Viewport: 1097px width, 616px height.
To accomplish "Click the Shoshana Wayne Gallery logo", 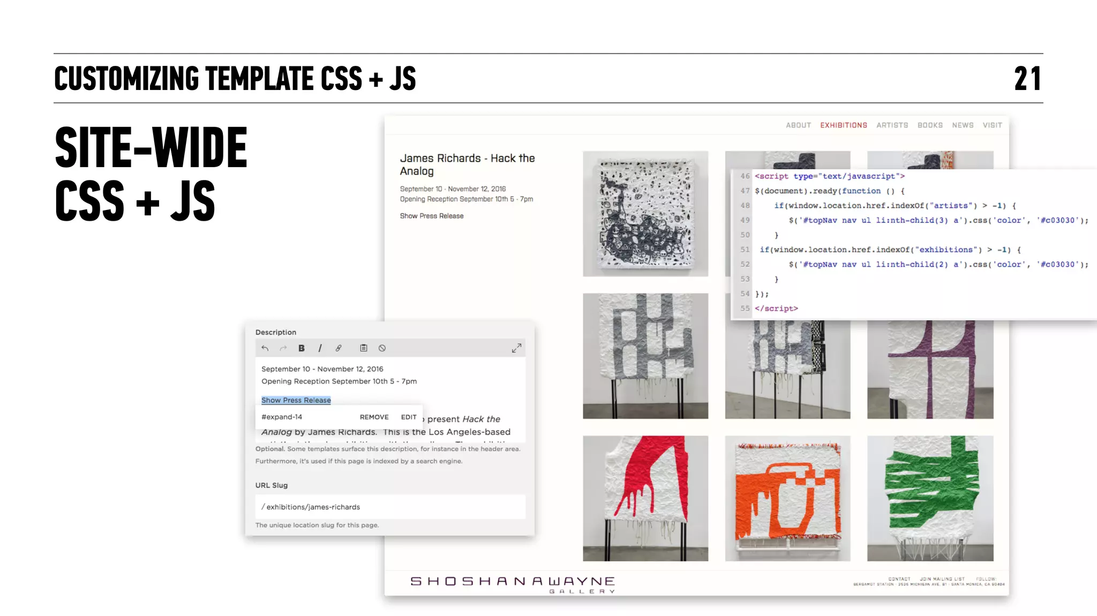I will click(x=513, y=584).
